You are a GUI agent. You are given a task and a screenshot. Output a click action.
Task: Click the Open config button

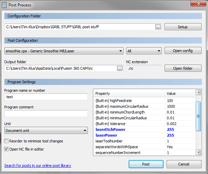click(183, 51)
